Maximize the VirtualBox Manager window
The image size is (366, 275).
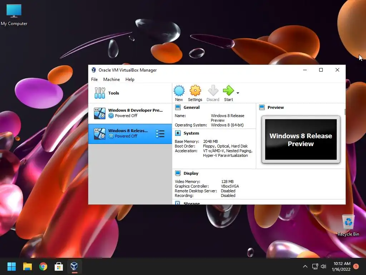pos(321,70)
